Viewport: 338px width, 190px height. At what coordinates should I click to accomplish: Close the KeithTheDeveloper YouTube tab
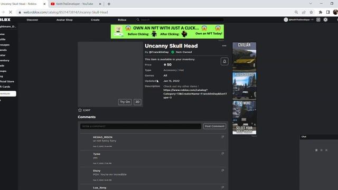click(x=100, y=4)
